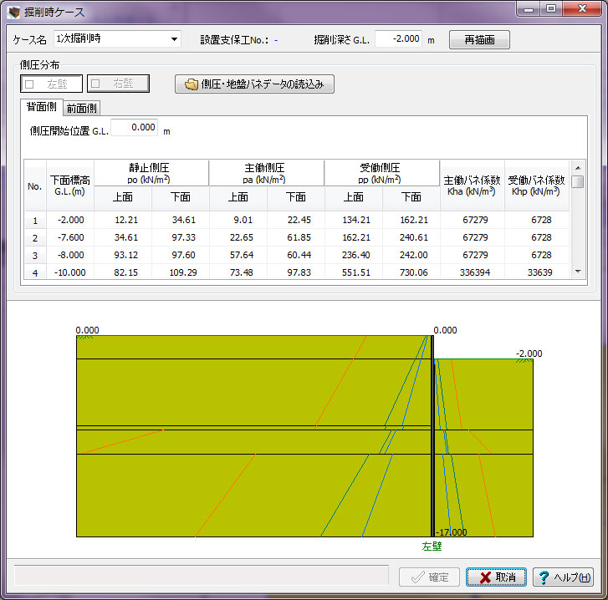
Task: Click the cell with value 82.15
Action: (x=123, y=272)
